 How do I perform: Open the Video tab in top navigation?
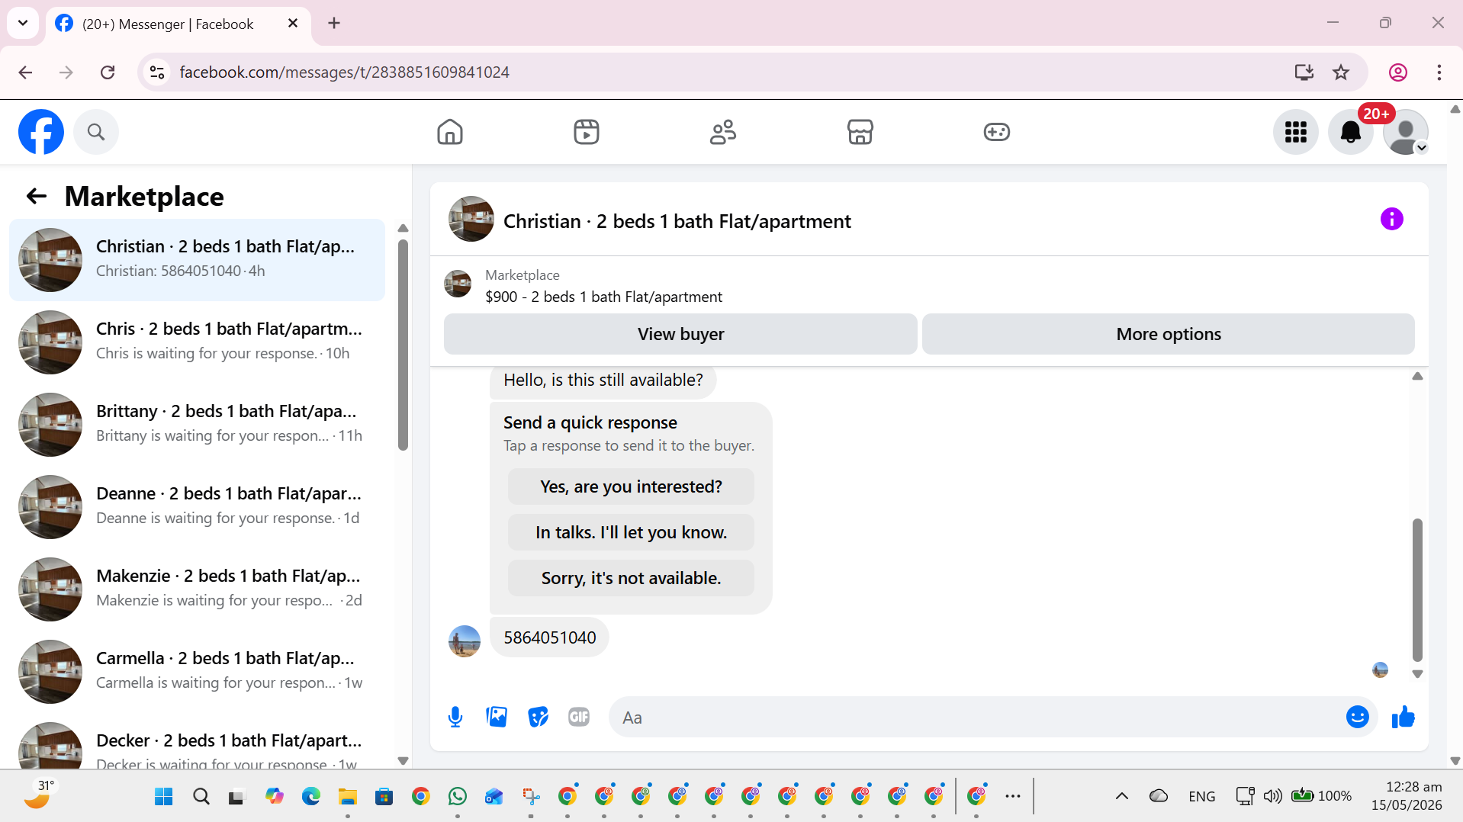coord(587,132)
